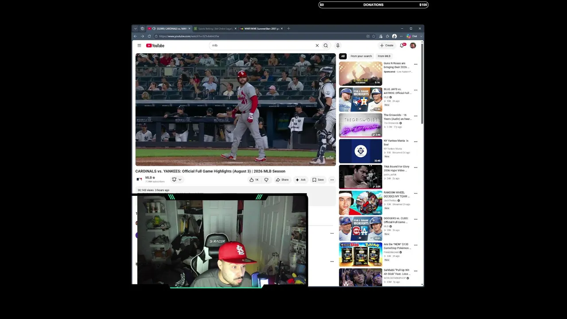Open the TNA Bound For Glory thumbnail
567x319 pixels.
361,177
